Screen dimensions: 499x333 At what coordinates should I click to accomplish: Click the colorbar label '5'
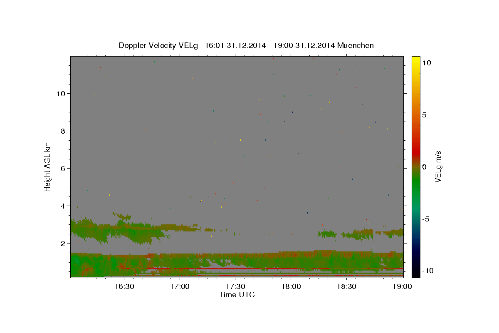coord(425,115)
